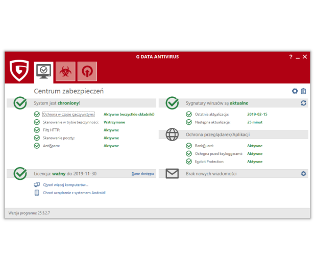
Task: Select the Filtr HTTP option
Action: [52, 130]
